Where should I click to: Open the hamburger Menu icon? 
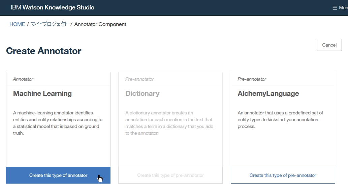click(x=335, y=8)
